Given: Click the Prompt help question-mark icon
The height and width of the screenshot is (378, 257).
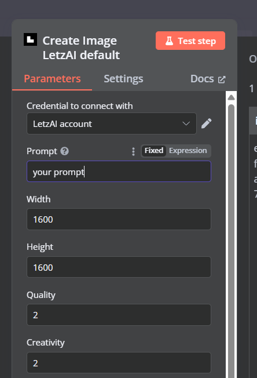Looking at the screenshot, I should point(64,151).
